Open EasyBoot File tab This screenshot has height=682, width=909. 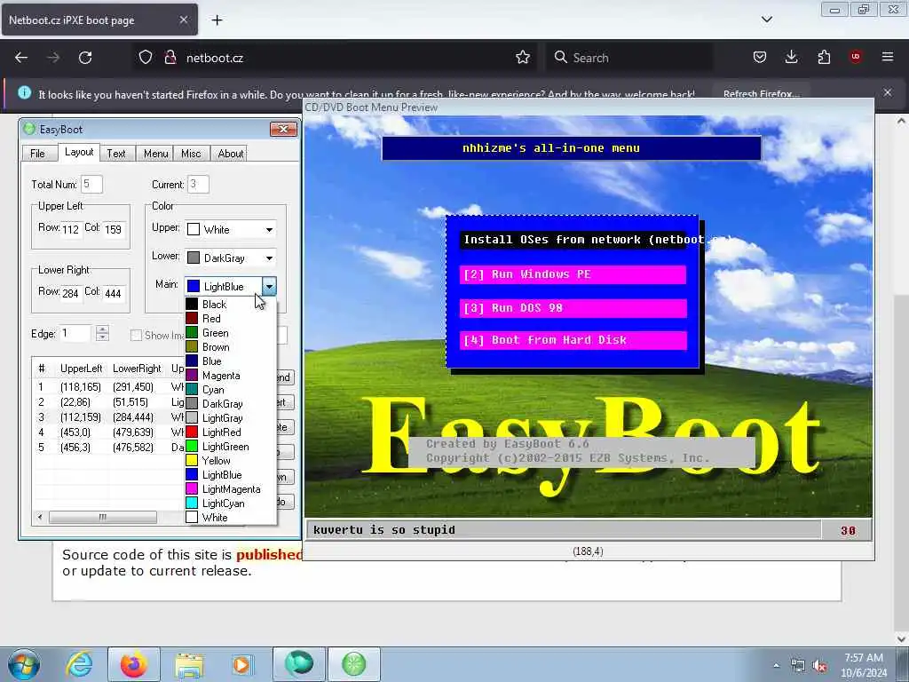click(37, 154)
